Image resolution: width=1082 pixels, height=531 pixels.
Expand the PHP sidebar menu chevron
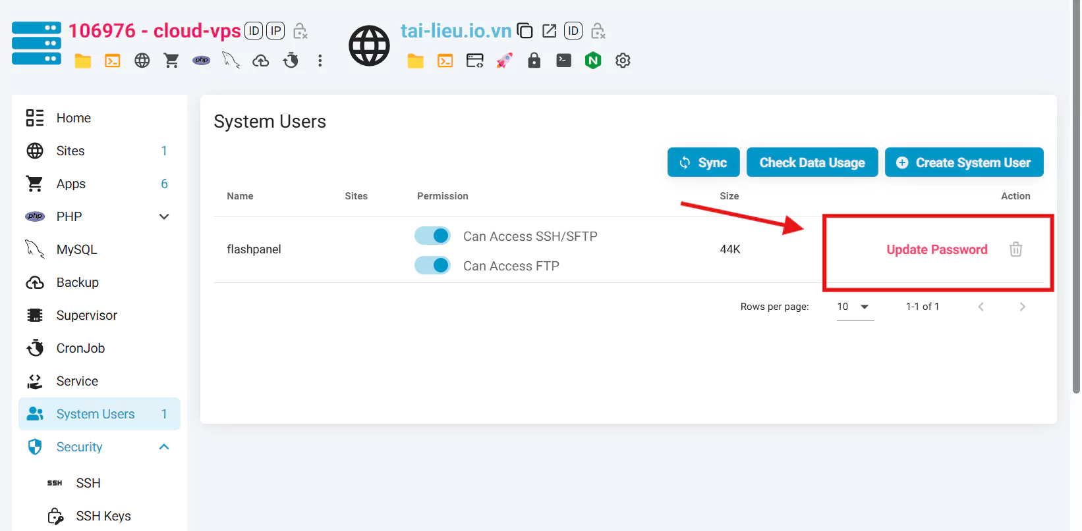[x=164, y=216]
